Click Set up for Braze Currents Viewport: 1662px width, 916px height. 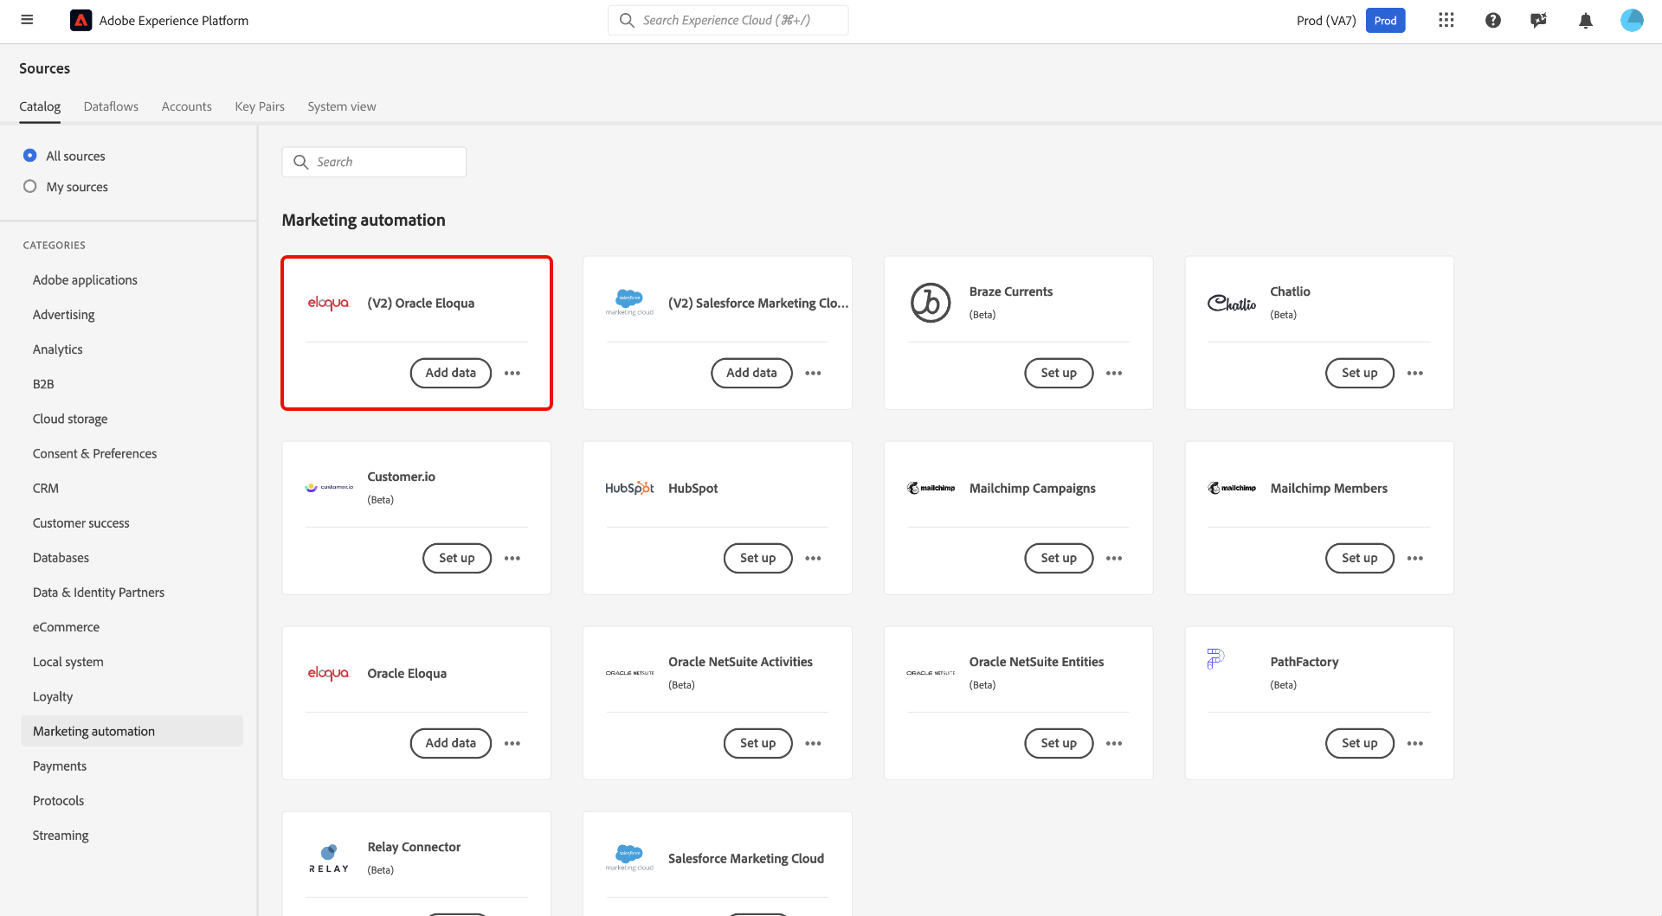pos(1059,373)
